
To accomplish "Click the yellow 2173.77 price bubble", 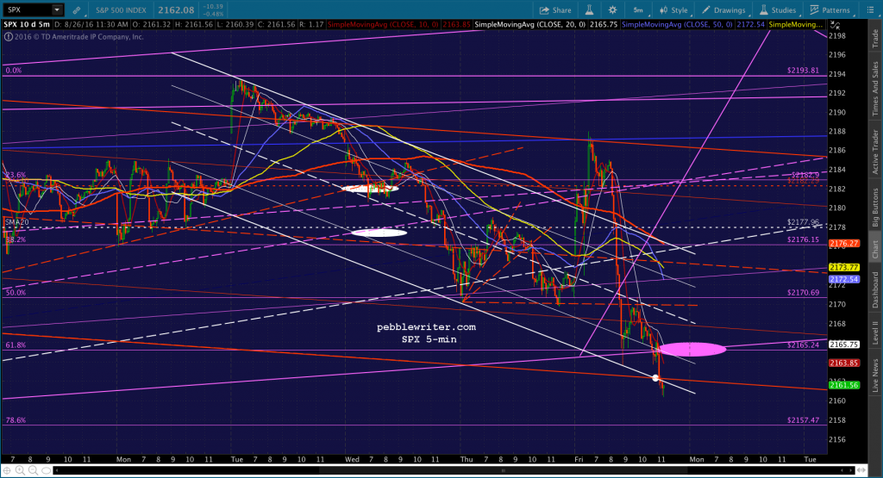I will (x=844, y=268).
